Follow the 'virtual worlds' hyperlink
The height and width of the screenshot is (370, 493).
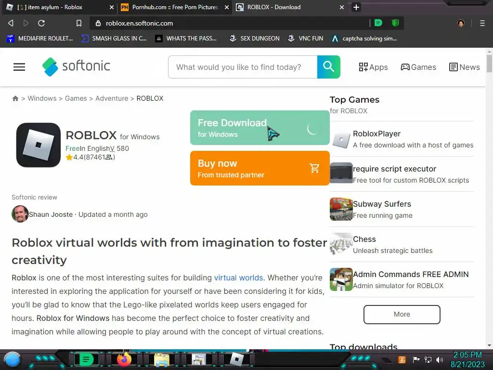click(x=238, y=278)
